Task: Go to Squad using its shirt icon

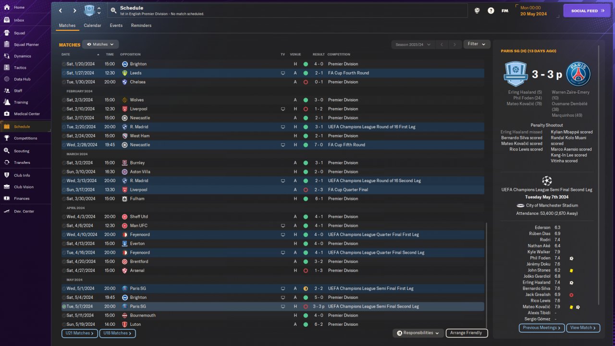Action: tap(7, 33)
